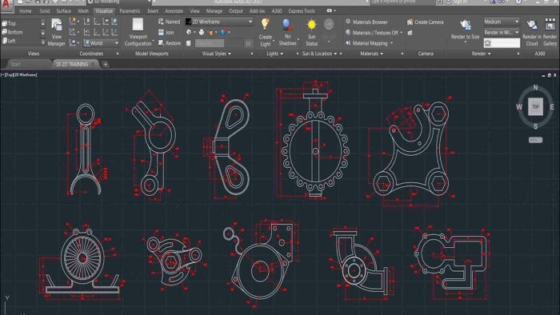Click the blue sphere icon in Visual Styles
Screen dimensions: 560x315
click(x=223, y=33)
